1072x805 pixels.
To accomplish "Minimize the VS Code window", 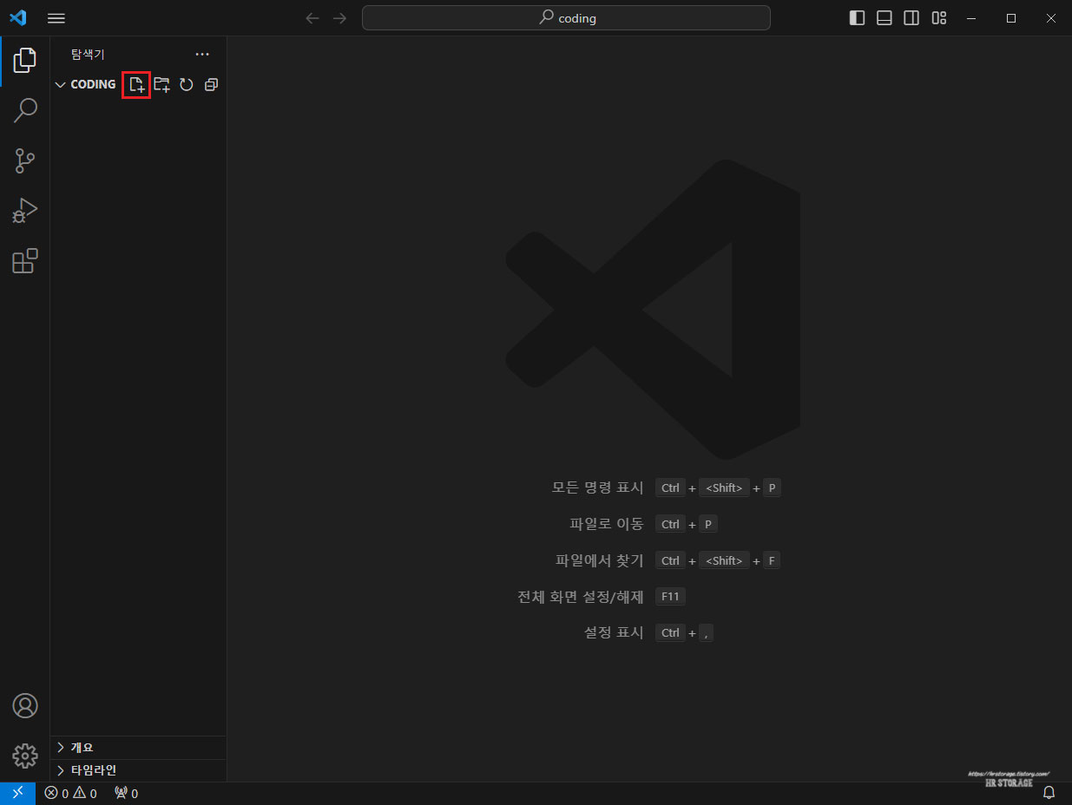I will pos(971,18).
